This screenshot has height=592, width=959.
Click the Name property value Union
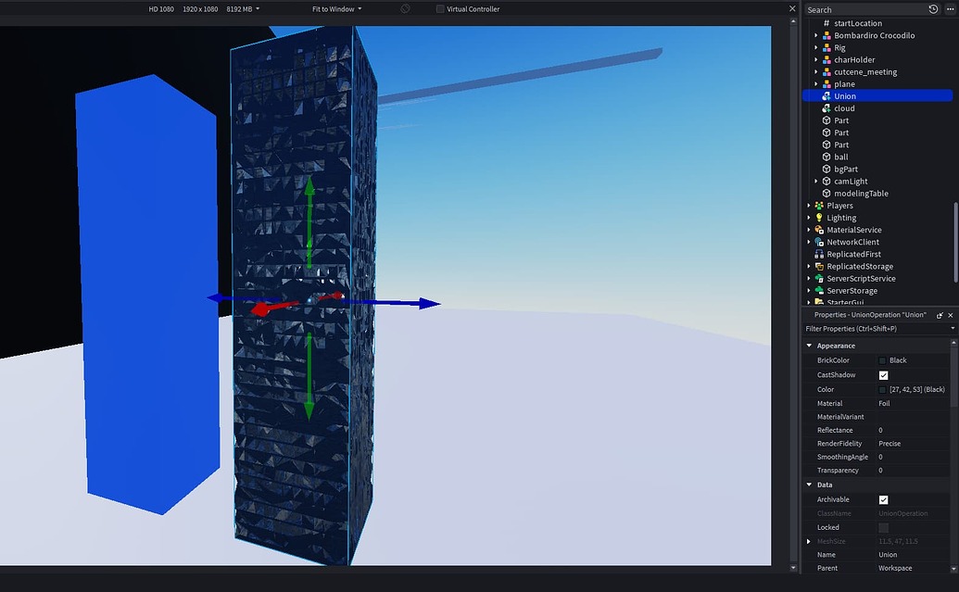888,555
